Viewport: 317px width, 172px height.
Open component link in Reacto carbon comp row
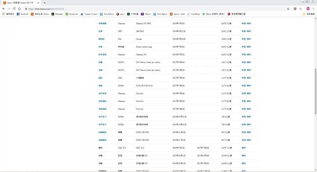pos(100,47)
